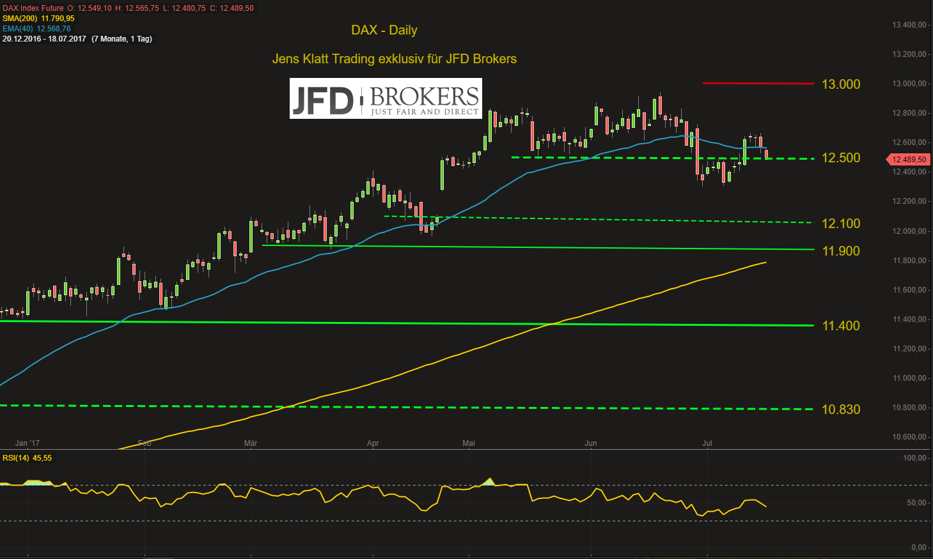Viewport: 933px width, 559px height.
Task: Click the Jul time axis label
Action: click(707, 443)
